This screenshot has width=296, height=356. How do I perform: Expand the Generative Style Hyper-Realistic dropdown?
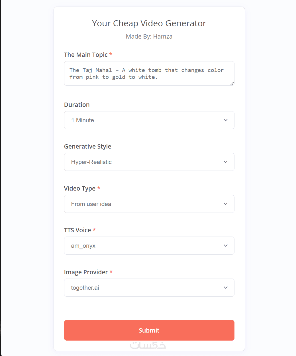(149, 162)
